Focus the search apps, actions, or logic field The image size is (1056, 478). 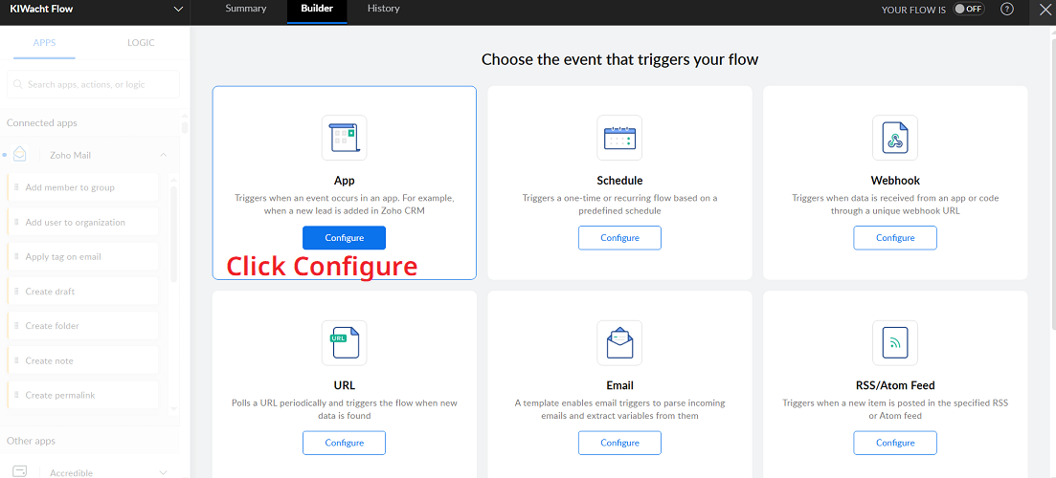point(96,84)
